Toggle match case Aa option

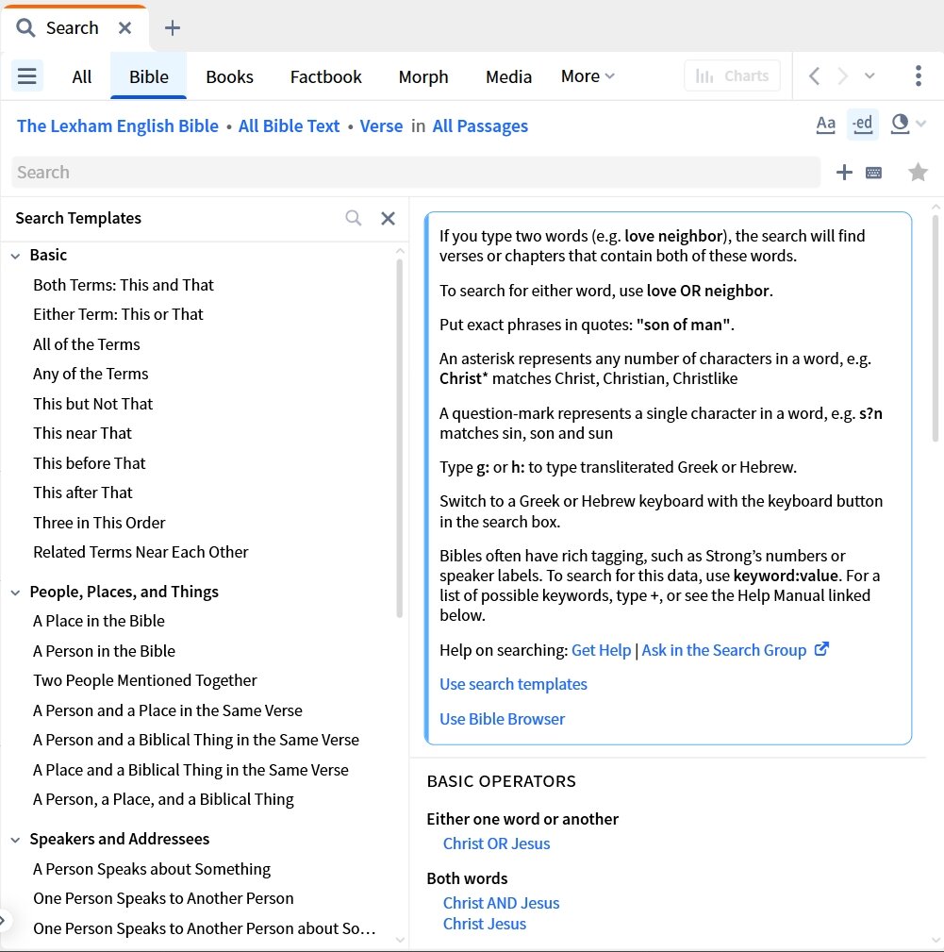pyautogui.click(x=825, y=125)
